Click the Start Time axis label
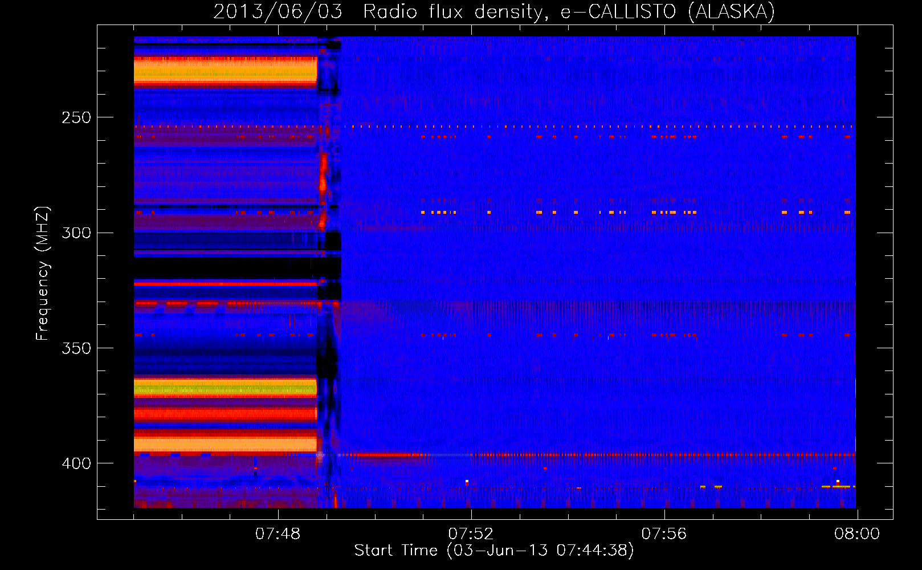This screenshot has height=570, width=922. (x=494, y=551)
